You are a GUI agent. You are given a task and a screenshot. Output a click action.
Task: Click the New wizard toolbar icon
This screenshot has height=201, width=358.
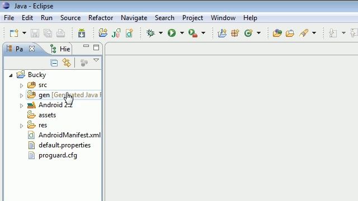coord(14,33)
